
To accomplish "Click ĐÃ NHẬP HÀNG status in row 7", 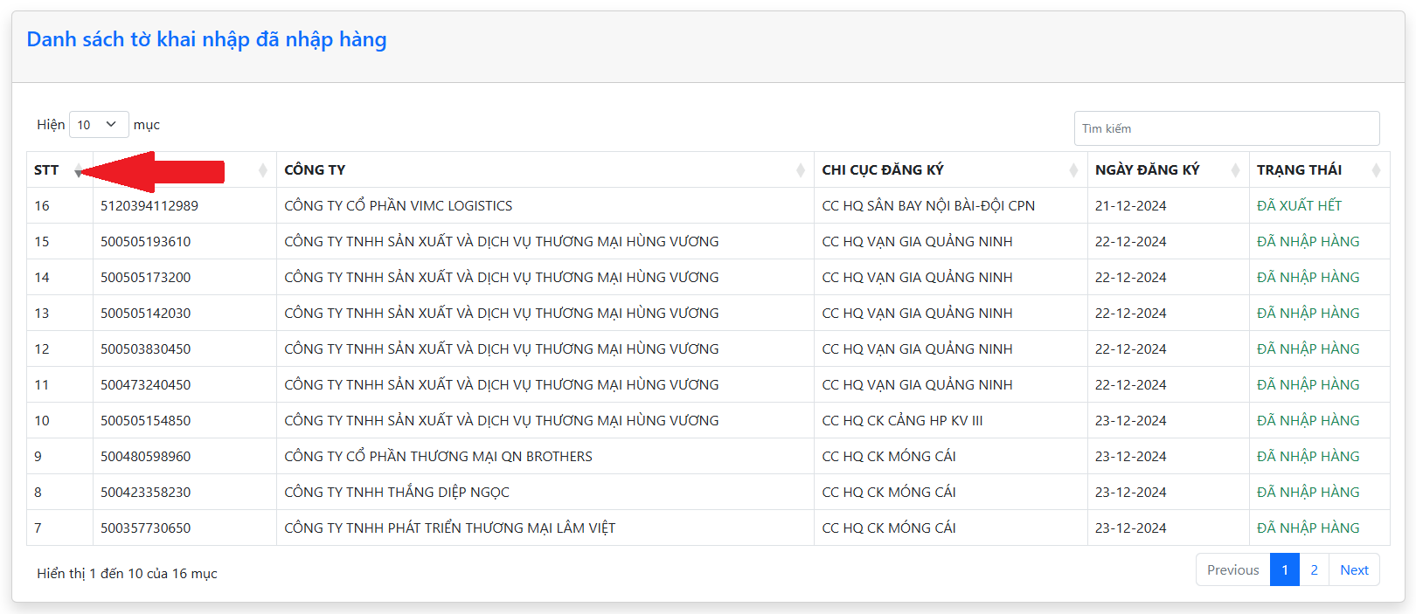I will [1308, 528].
